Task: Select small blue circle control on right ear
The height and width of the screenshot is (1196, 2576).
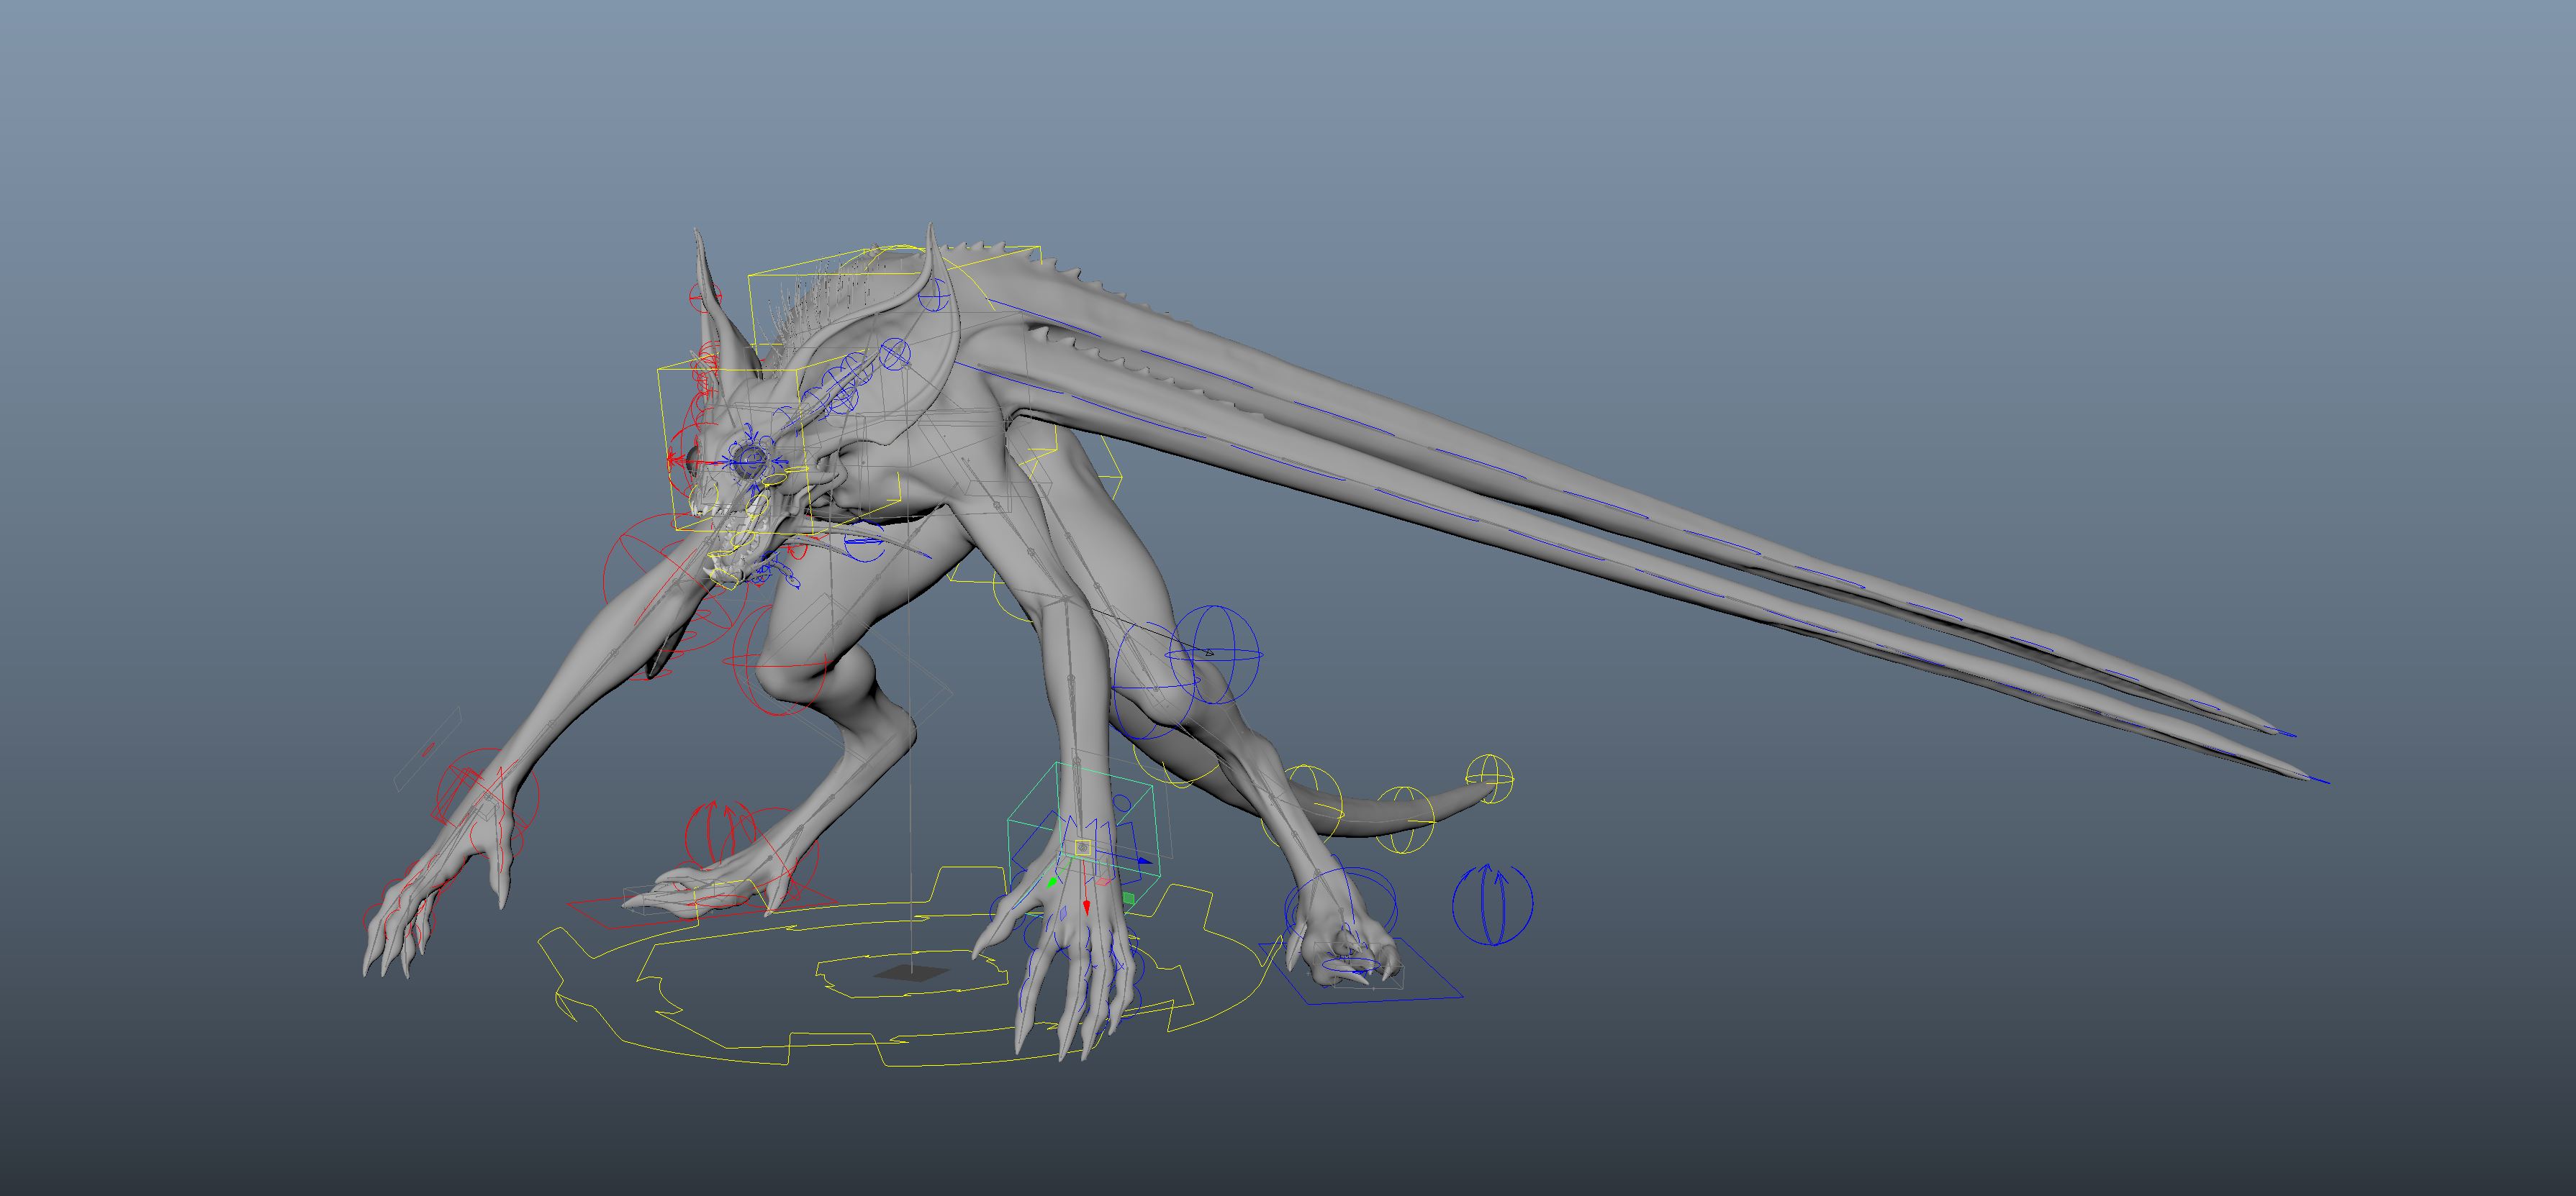Action: [x=933, y=295]
